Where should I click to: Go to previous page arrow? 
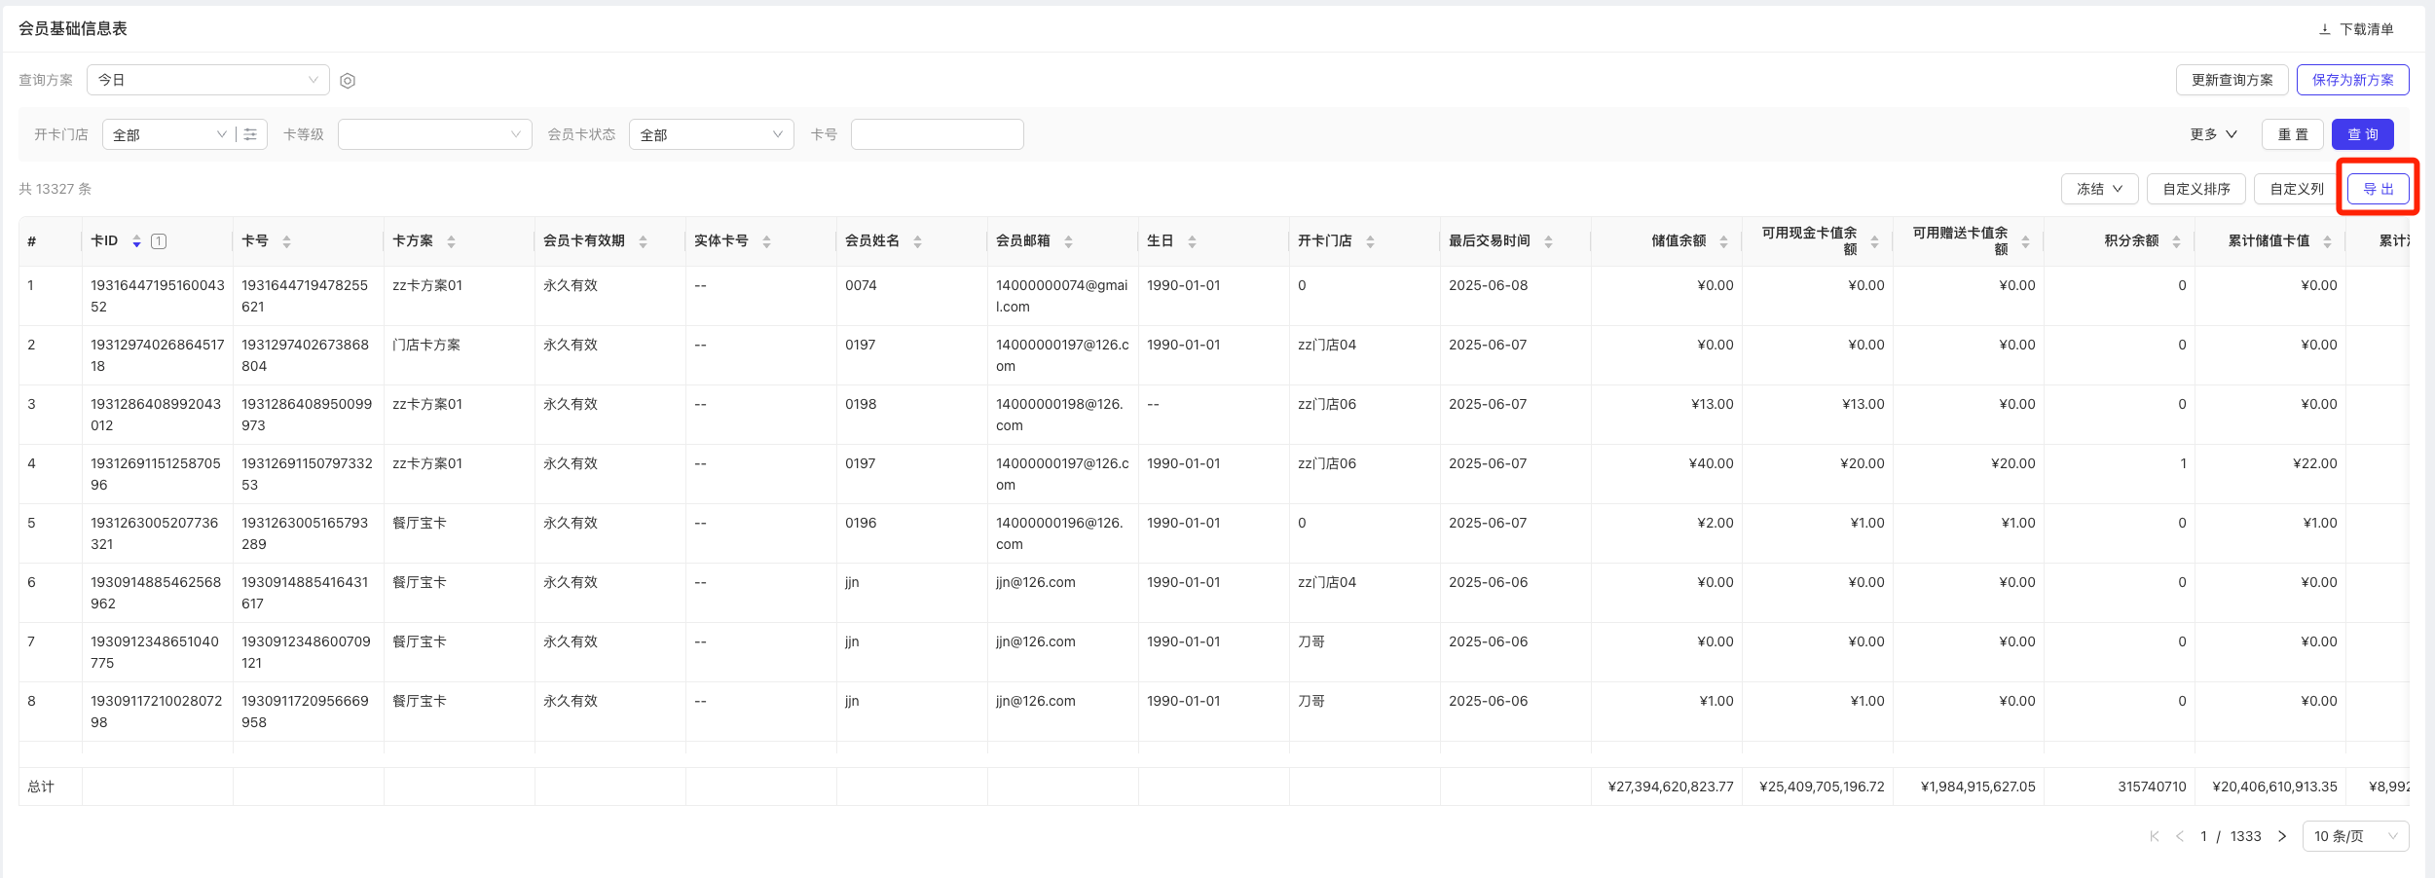coord(2180,836)
